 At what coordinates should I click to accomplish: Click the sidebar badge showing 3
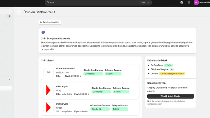[9, 16]
